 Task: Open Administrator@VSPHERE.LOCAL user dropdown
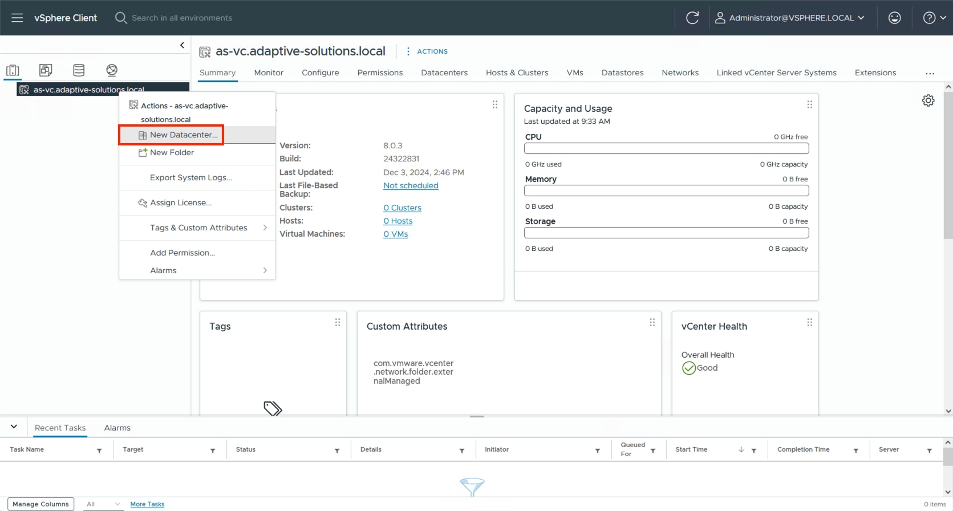790,18
